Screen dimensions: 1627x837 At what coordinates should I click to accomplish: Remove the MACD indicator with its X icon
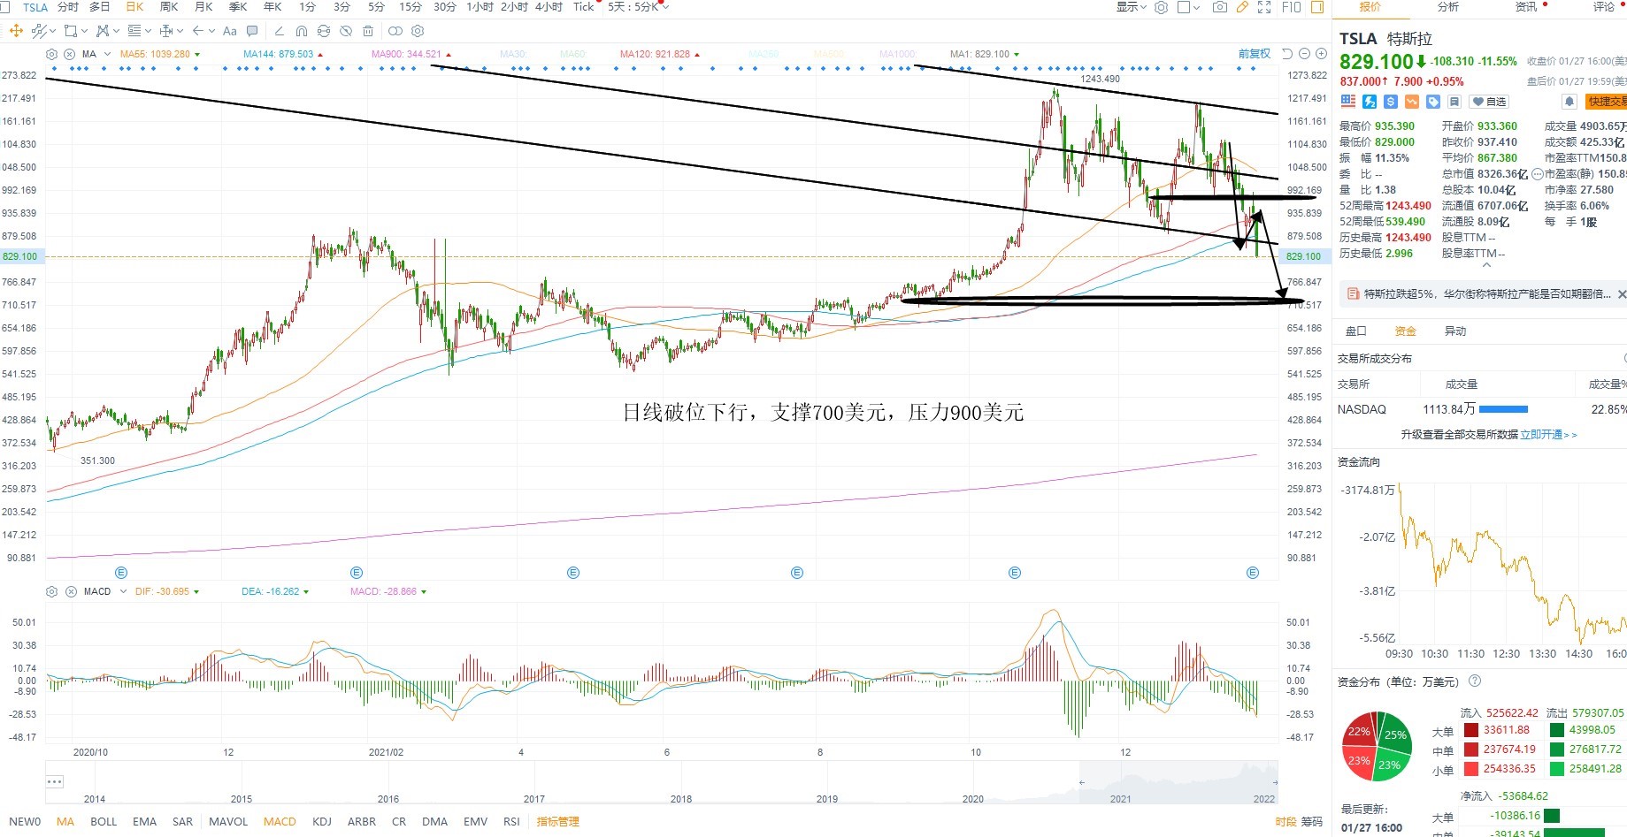pyautogui.click(x=71, y=591)
